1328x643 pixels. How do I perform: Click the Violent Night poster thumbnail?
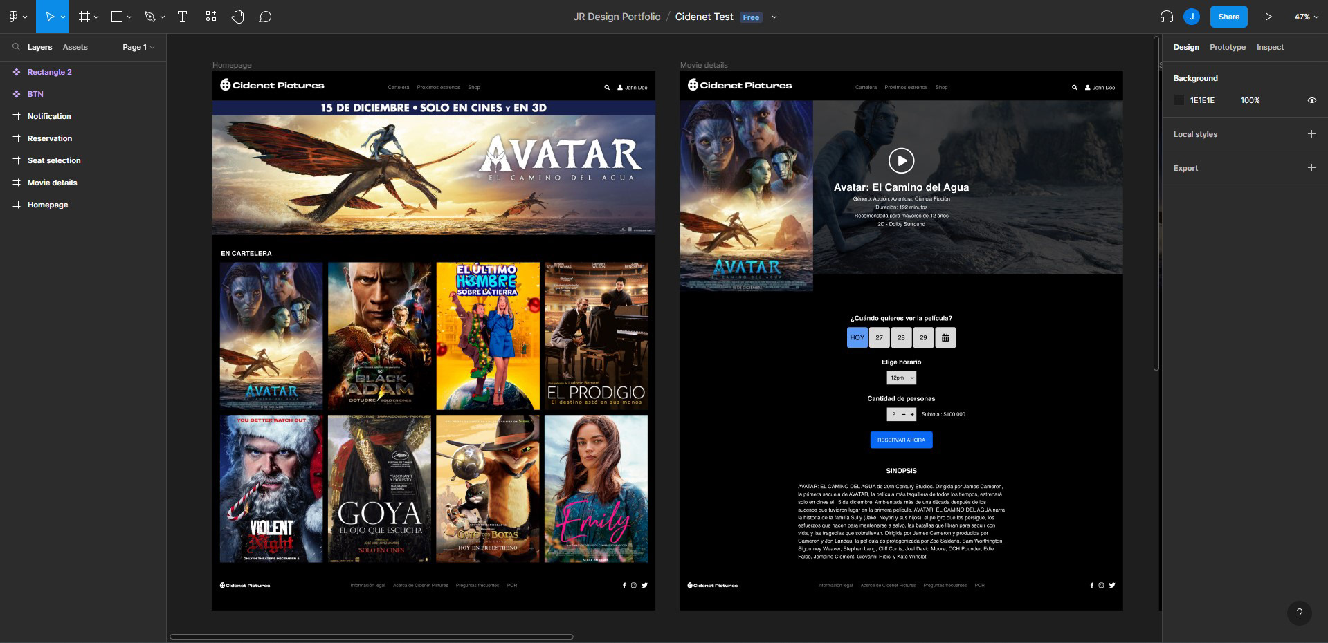[x=271, y=488]
